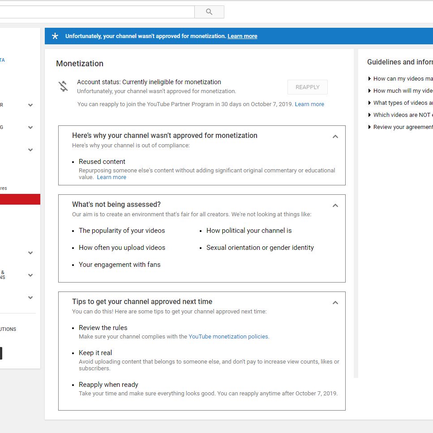The height and width of the screenshot is (433, 433).
Task: Click the search input field
Action: [97, 12]
